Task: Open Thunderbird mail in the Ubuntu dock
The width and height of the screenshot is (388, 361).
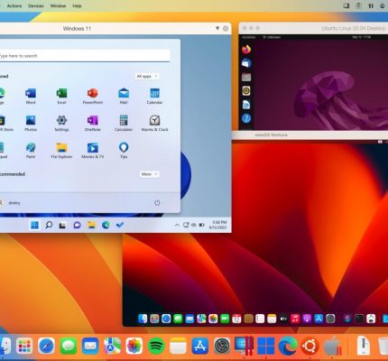Action: coord(246,63)
